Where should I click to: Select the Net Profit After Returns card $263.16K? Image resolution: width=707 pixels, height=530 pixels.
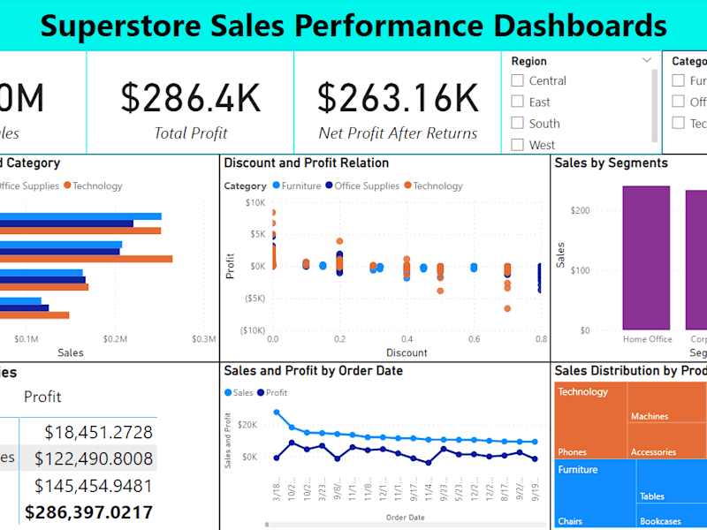pyautogui.click(x=398, y=98)
